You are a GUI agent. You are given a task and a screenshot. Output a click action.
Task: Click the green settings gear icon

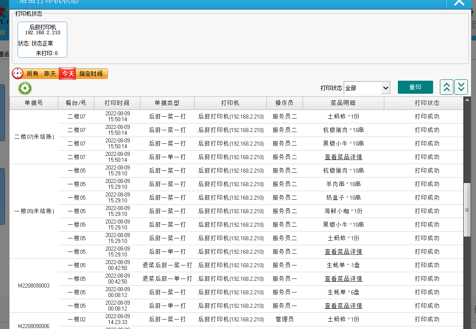(x=25, y=88)
